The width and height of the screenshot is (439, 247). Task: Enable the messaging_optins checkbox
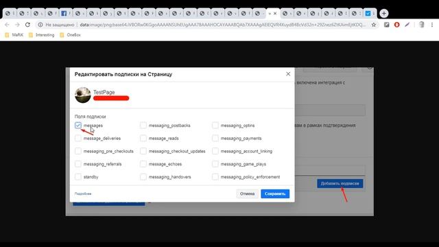point(215,125)
